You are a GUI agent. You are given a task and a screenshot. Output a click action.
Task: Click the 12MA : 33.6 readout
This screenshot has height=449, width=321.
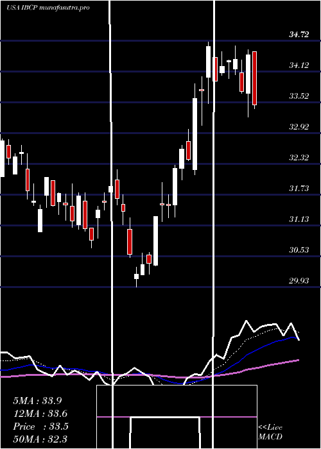(40, 414)
